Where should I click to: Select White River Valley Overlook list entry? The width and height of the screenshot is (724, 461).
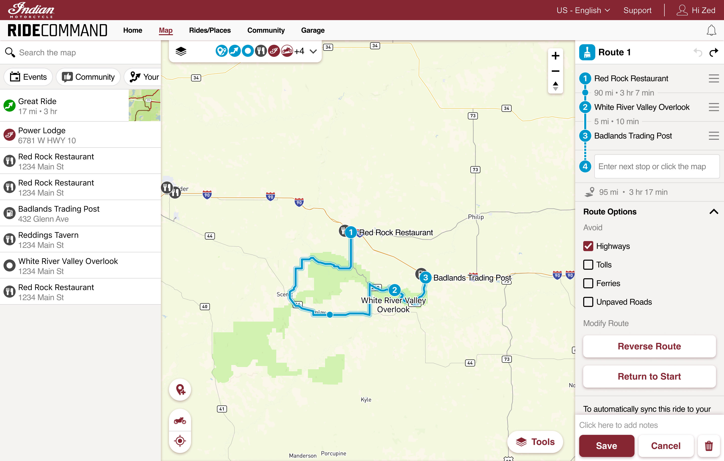point(80,266)
